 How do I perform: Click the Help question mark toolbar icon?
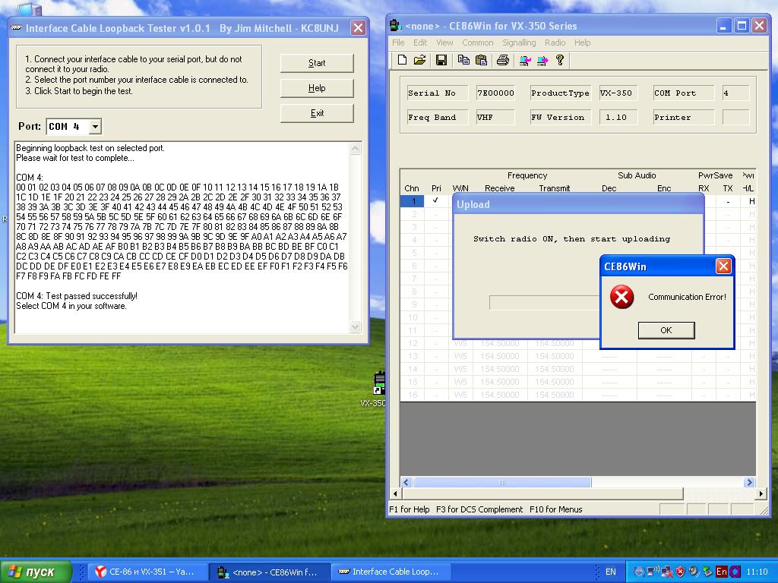(560, 61)
